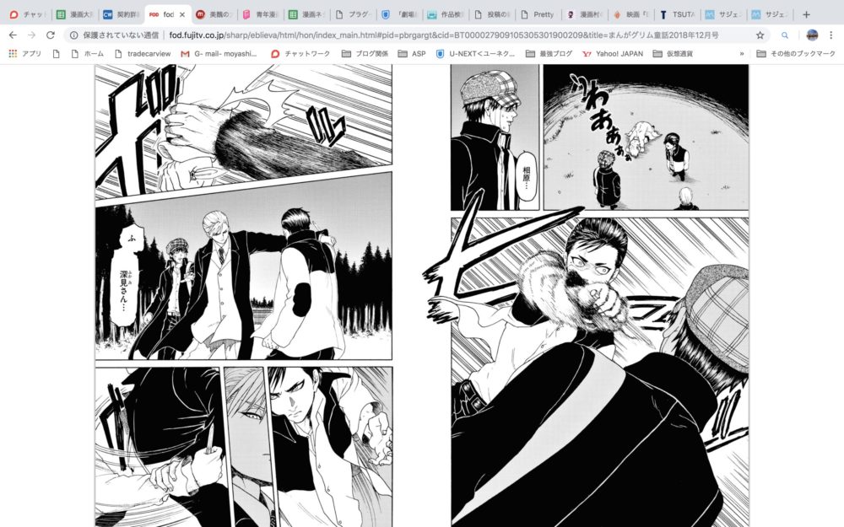
Task: Open the tradecarview bookmark
Action: 143,54
